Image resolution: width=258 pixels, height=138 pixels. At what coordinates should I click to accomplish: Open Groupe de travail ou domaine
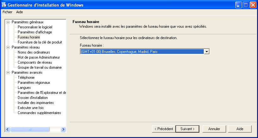click(x=40, y=67)
